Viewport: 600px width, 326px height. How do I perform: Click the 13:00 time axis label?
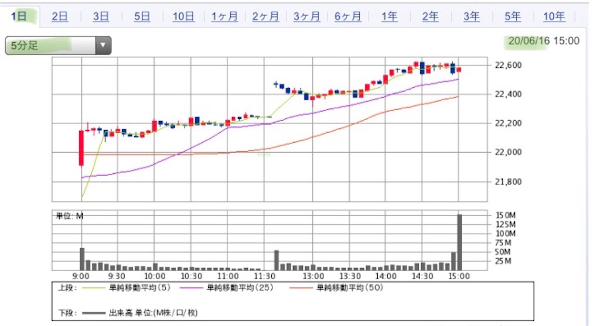pyautogui.click(x=313, y=276)
